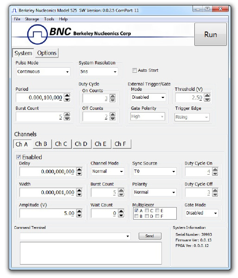Open the Tools menu
The image size is (238, 278).
tap(49, 19)
